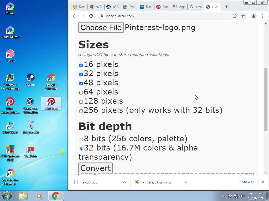
Task: Open the downloaded Pinterest-logo.png file
Action: [x=157, y=182]
